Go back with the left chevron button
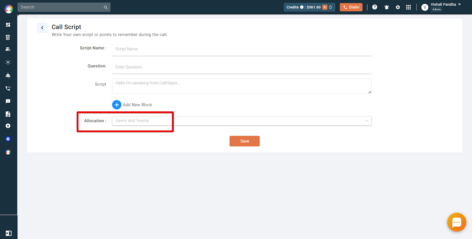 click(x=42, y=28)
